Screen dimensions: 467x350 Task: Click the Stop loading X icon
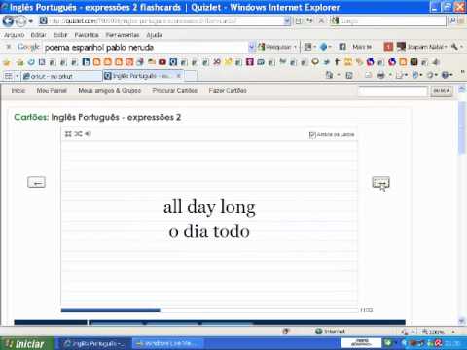click(x=321, y=21)
